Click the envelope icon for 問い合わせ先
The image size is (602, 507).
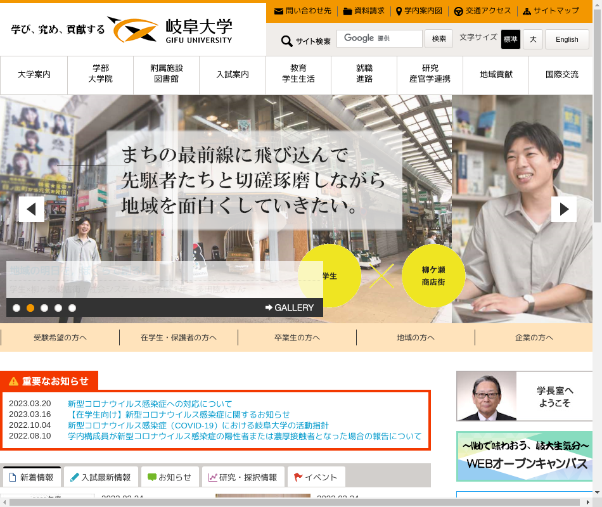(x=279, y=11)
